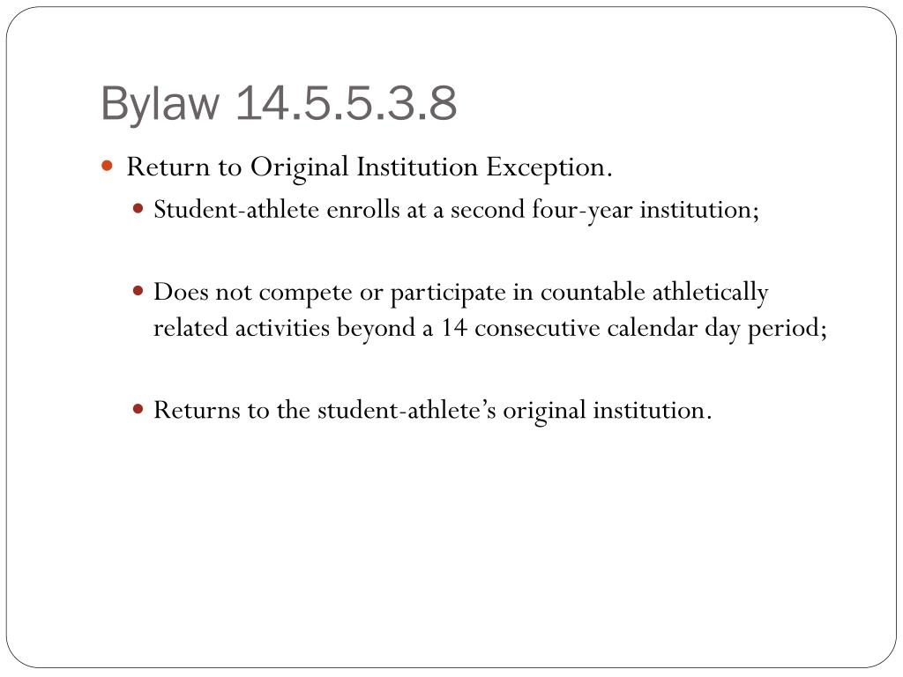Click the words original institution at the end
This screenshot has height=677, width=903.
coord(607,411)
